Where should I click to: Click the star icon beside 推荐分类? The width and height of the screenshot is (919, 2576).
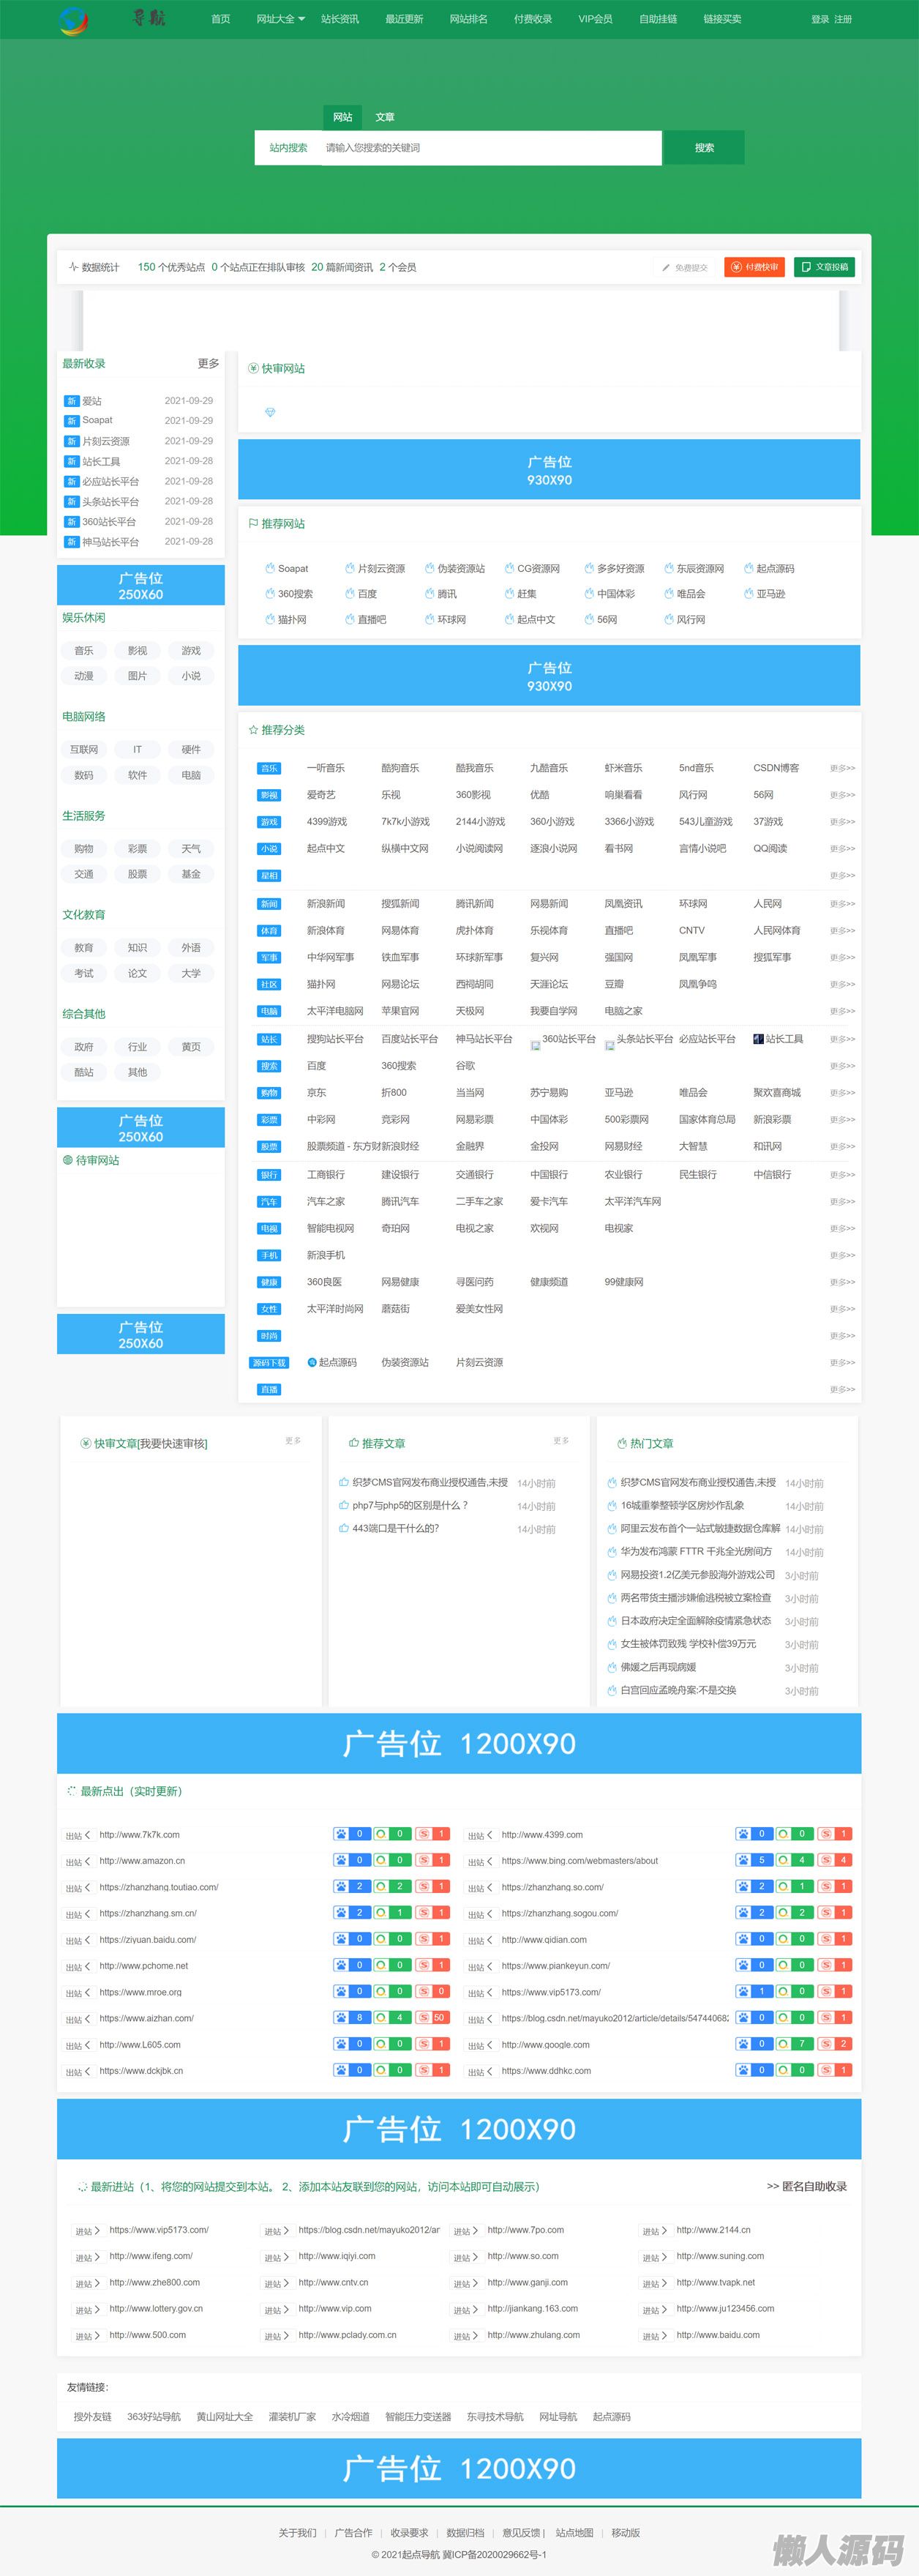pos(253,730)
